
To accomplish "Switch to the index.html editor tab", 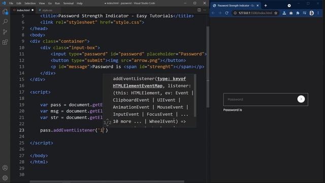I will [x=23, y=10].
